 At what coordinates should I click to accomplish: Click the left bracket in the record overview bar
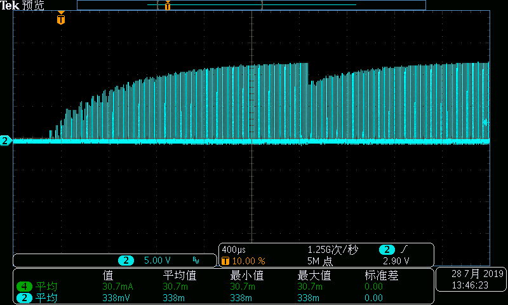157,5
